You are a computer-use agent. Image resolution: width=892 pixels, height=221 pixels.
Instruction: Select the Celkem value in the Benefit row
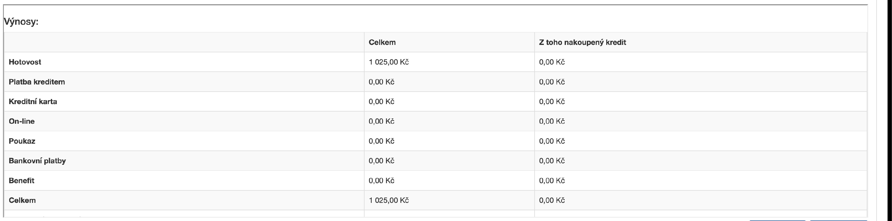[381, 181]
